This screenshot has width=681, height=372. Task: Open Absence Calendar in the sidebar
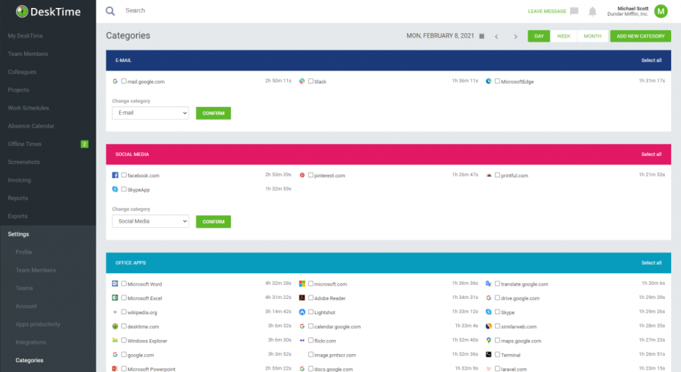[x=31, y=126]
